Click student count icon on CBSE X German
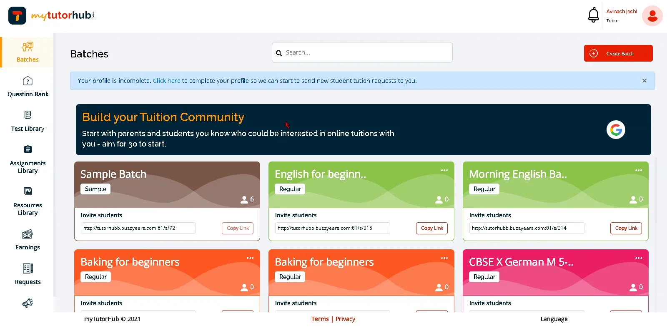Image resolution: width=667 pixels, height=328 pixels. click(x=633, y=287)
